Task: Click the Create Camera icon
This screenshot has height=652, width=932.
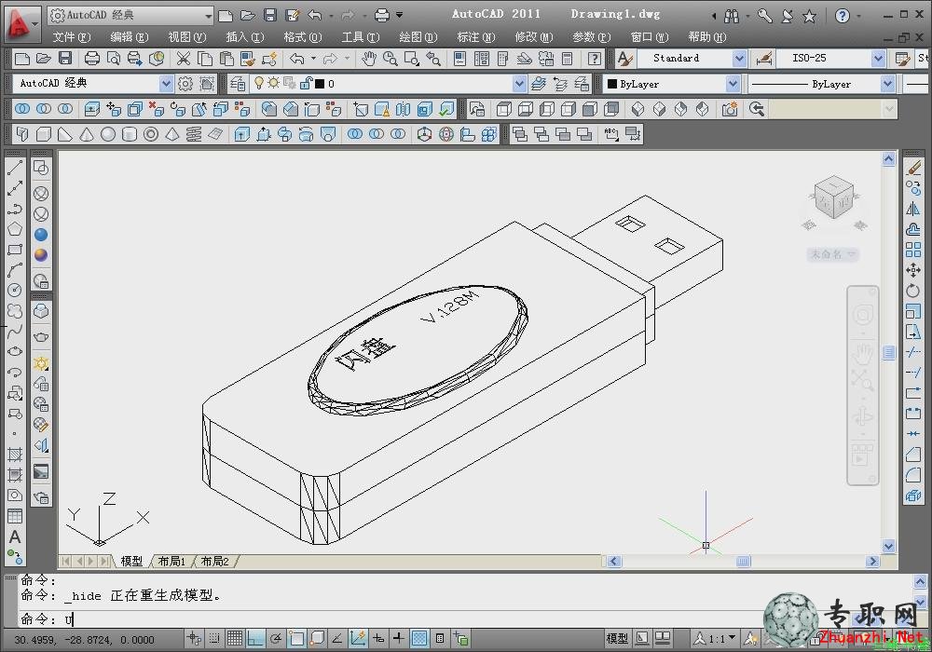Action: pyautogui.click(x=730, y=109)
